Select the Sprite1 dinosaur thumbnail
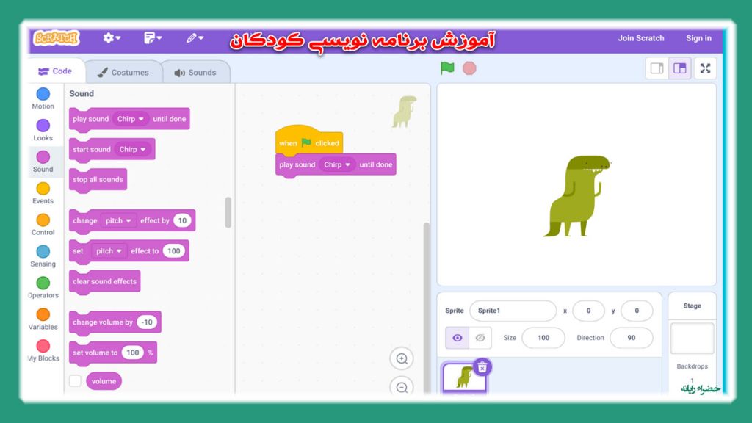The height and width of the screenshot is (423, 752). pos(464,378)
